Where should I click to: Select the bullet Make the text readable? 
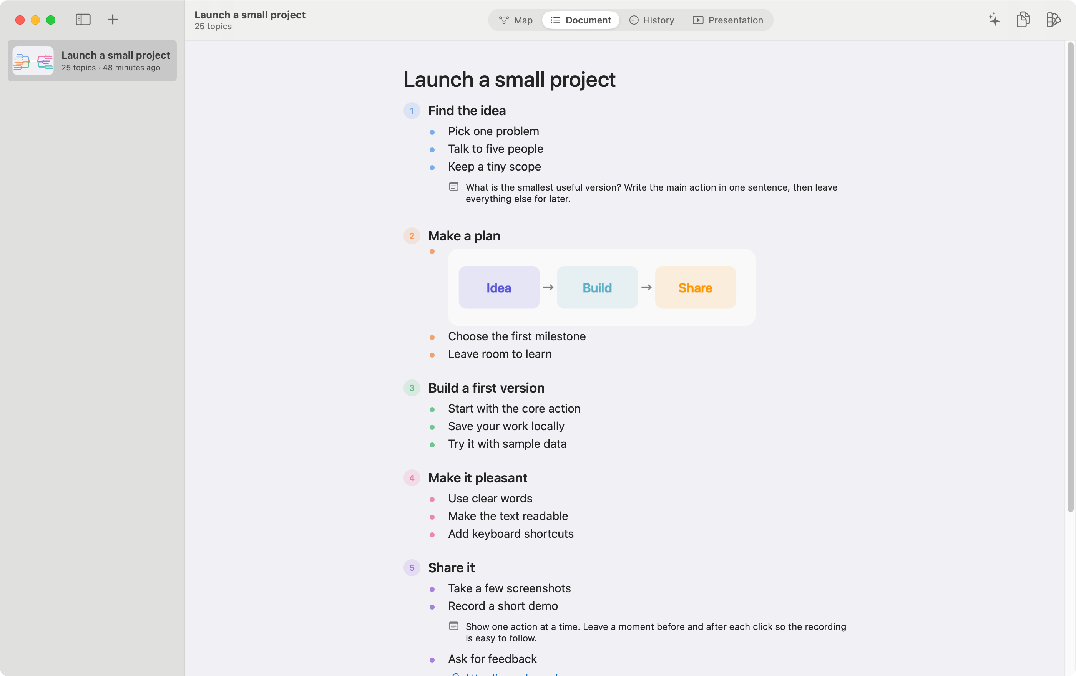coord(508,516)
